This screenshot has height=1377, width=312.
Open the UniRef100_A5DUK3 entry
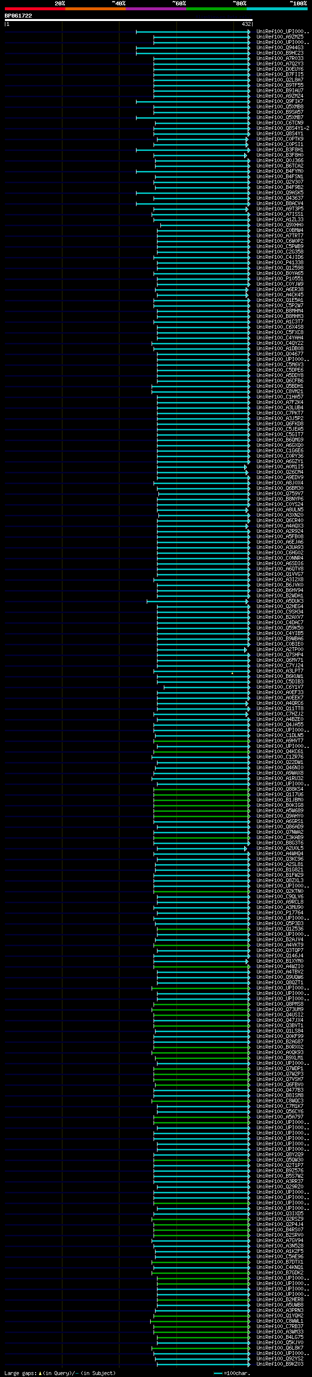click(x=279, y=601)
